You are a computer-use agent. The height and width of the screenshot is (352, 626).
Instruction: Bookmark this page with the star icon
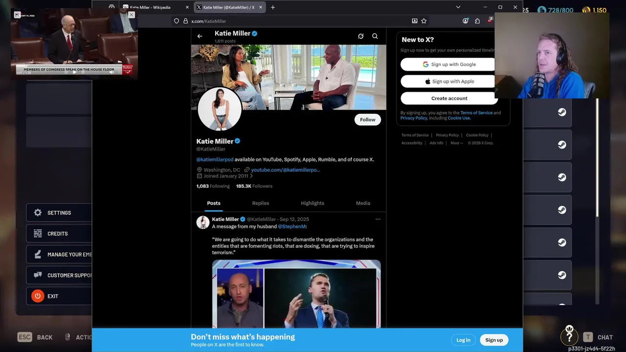(x=424, y=21)
